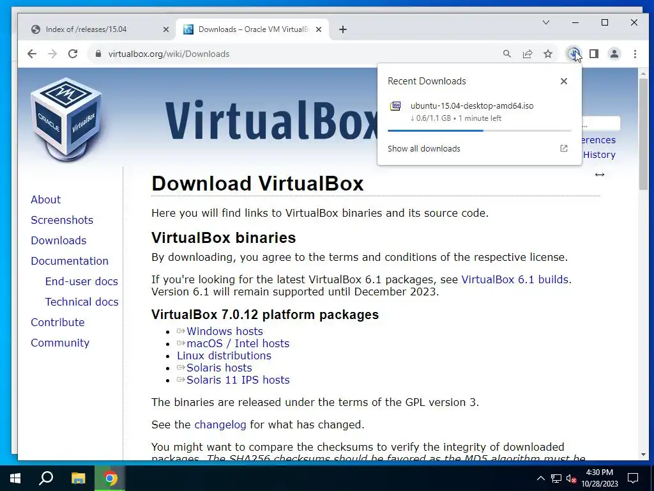The image size is (654, 491).
Task: Click the VirtualBox cube logo
Action: (66, 120)
